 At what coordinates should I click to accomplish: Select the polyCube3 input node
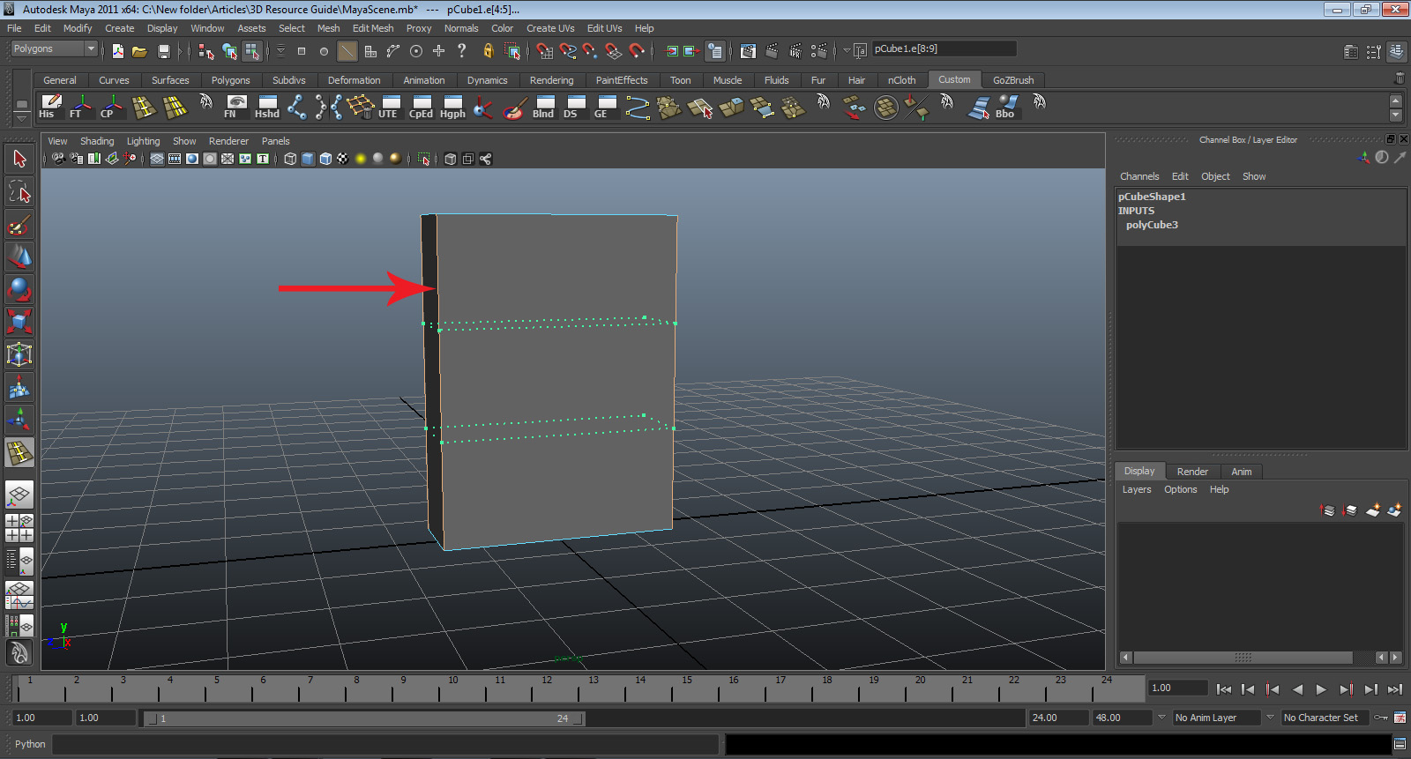coord(1152,225)
